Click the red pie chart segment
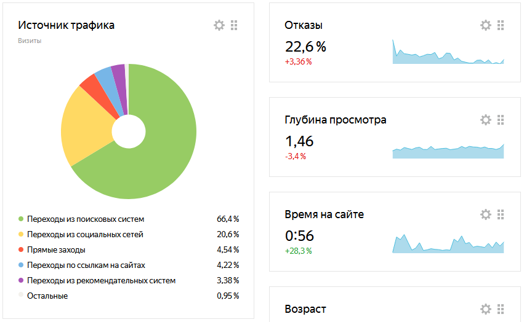The image size is (524, 322). click(x=100, y=95)
